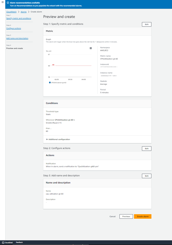
Task: Toggle the CPUUtilization-gt-60 legend swatch
Action: coord(50,83)
